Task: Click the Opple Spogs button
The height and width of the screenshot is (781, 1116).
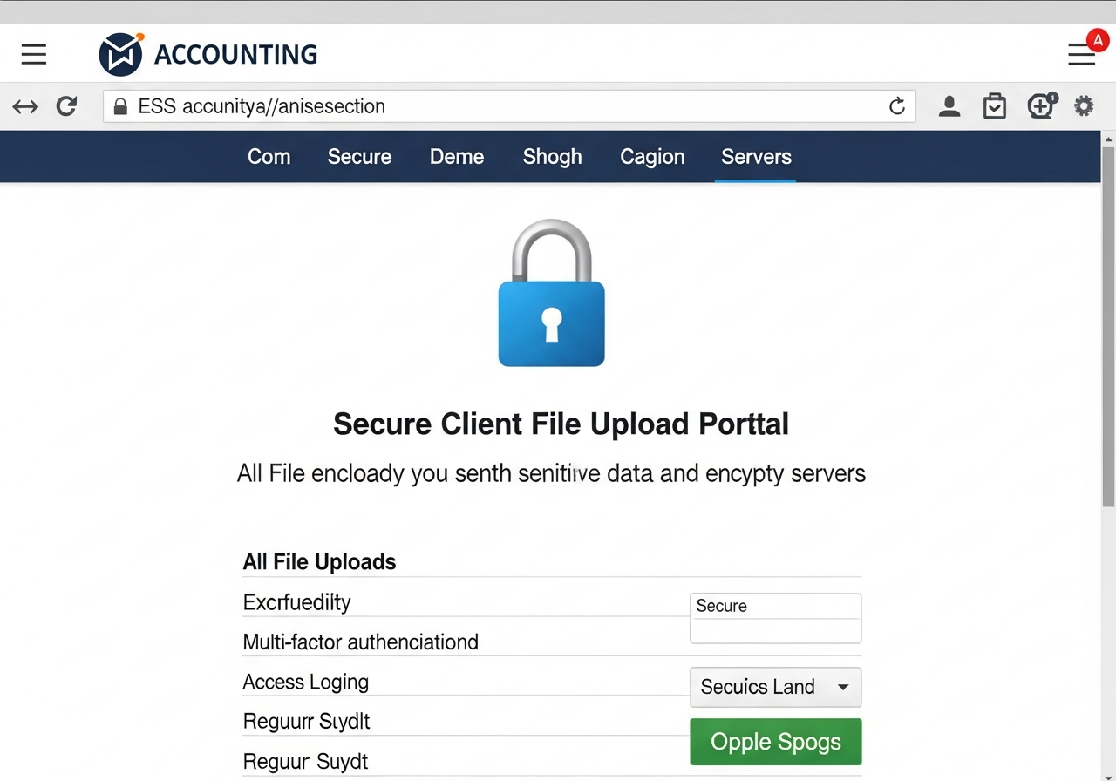Action: click(775, 742)
